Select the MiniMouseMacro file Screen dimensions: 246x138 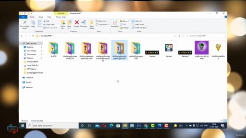218,50
